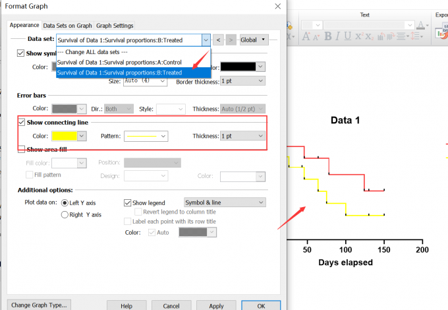Open error bars Dir. dropdown
The image size is (448, 310).
coord(119,109)
